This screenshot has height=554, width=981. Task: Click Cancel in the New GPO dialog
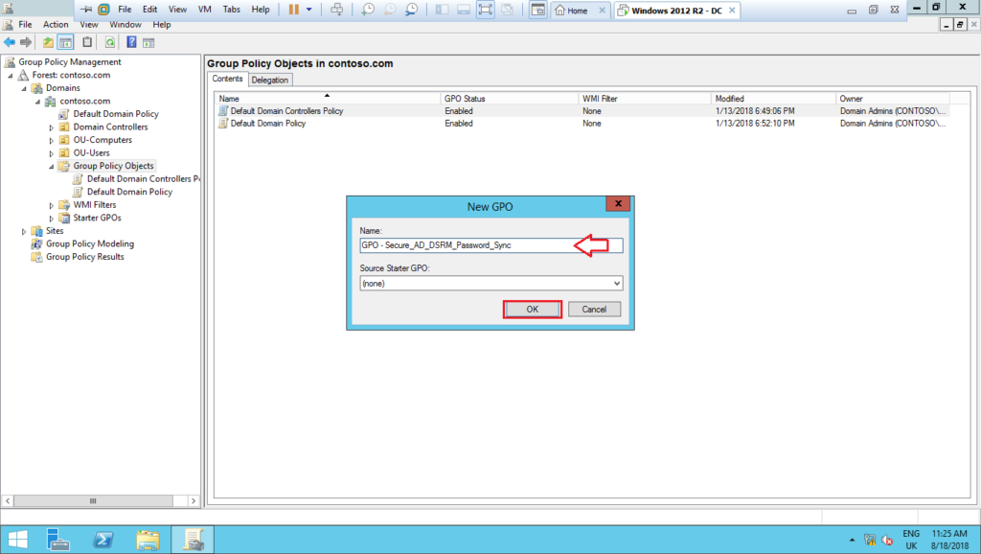[594, 310]
